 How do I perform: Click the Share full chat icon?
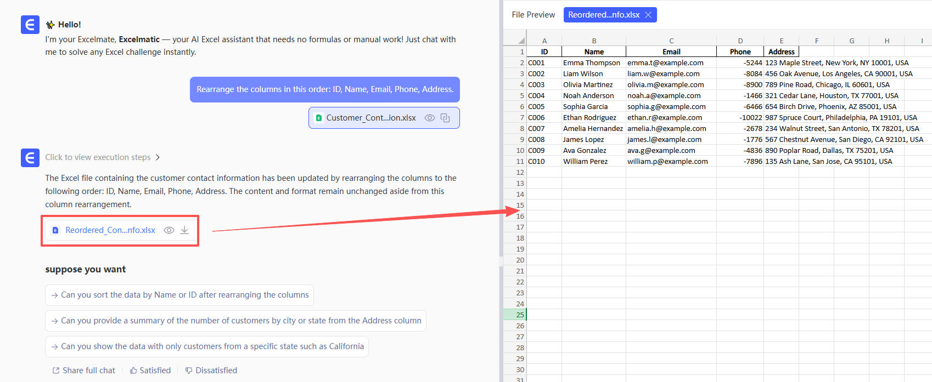click(55, 370)
